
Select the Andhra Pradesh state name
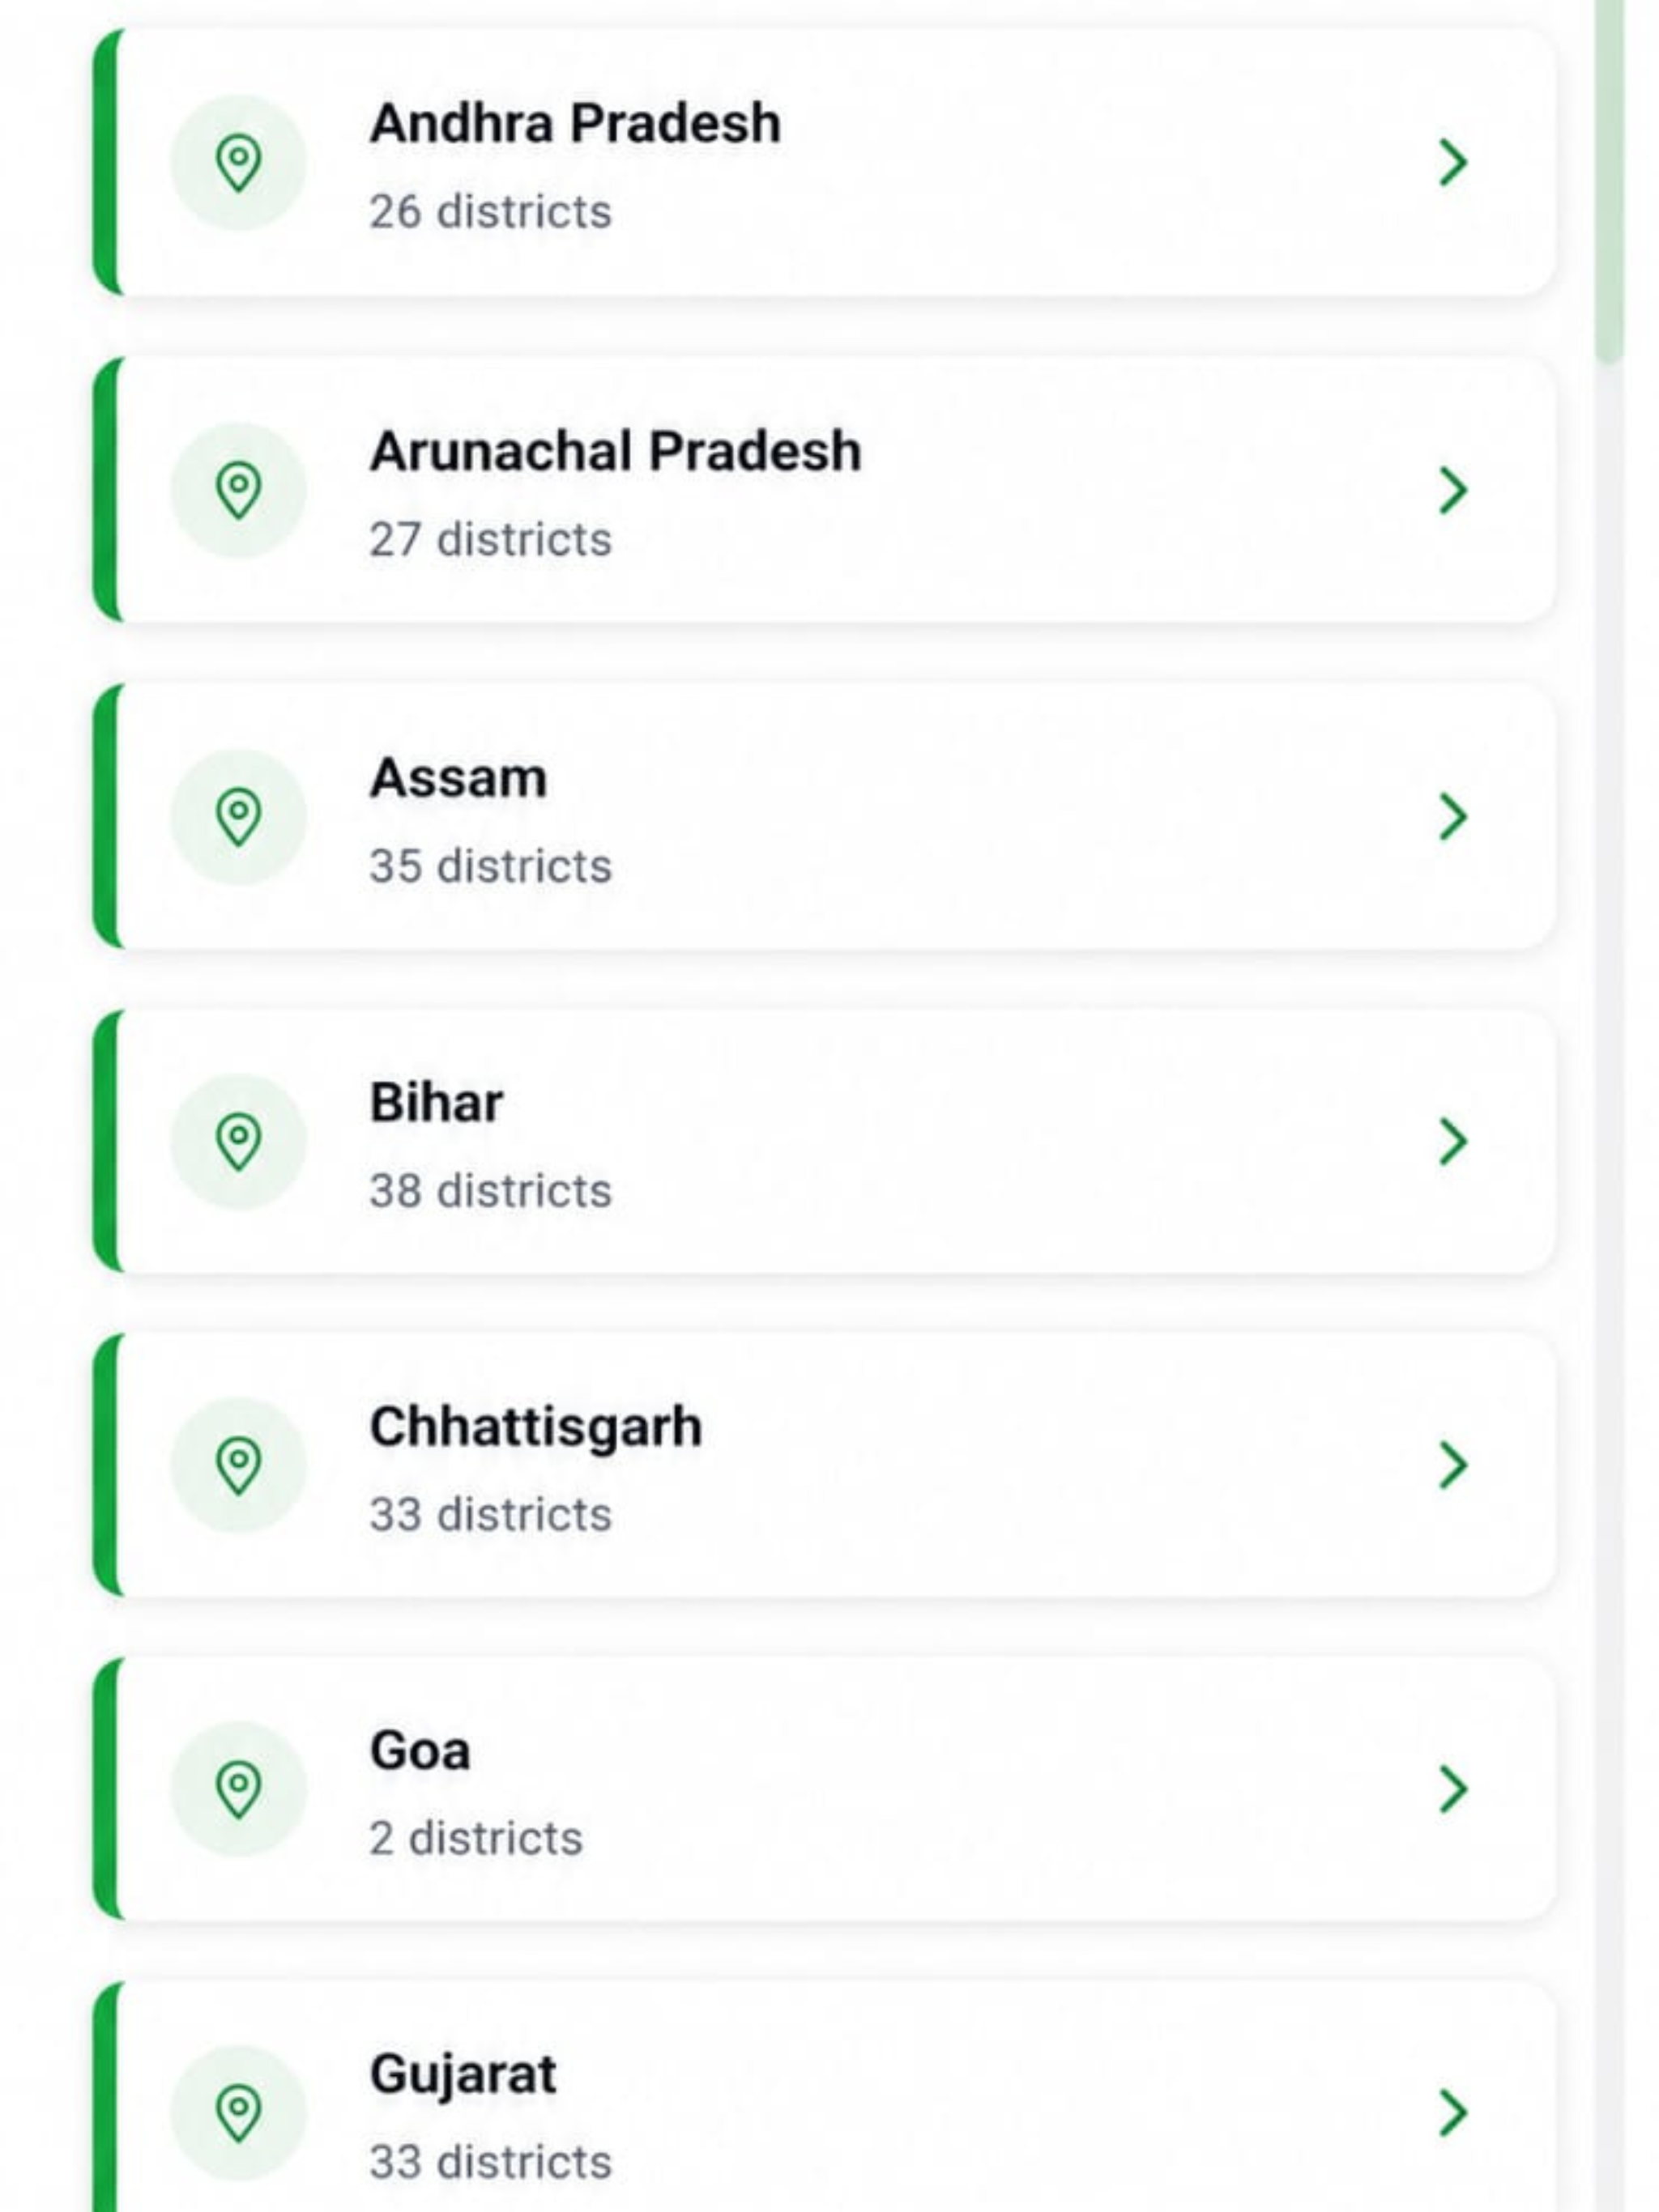coord(575,124)
